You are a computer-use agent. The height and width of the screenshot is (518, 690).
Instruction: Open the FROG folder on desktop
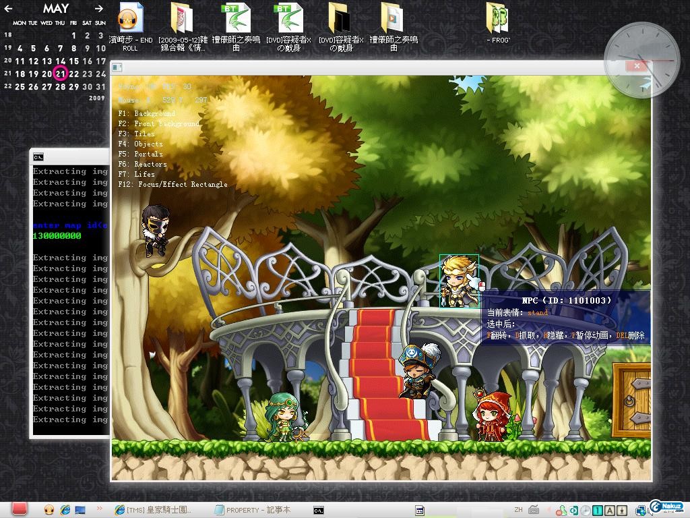tap(498, 19)
